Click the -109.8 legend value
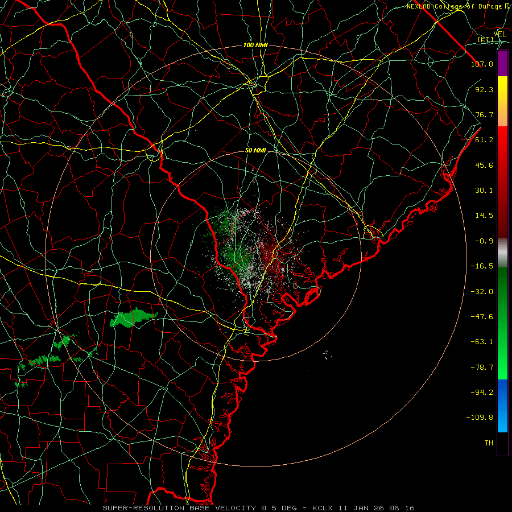This screenshot has height=512, width=512. click(x=480, y=418)
